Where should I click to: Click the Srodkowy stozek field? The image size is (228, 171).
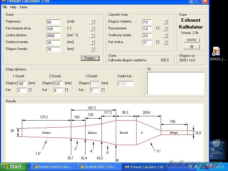coord(147,36)
